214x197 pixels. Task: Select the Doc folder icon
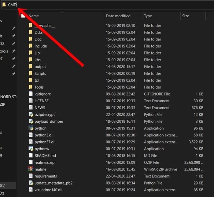tap(31, 39)
